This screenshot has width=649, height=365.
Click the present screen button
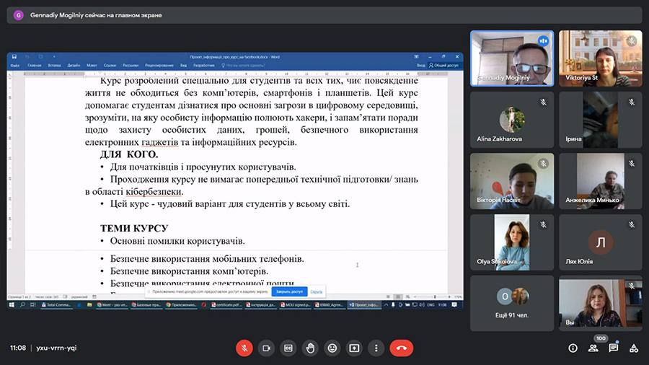tap(354, 348)
